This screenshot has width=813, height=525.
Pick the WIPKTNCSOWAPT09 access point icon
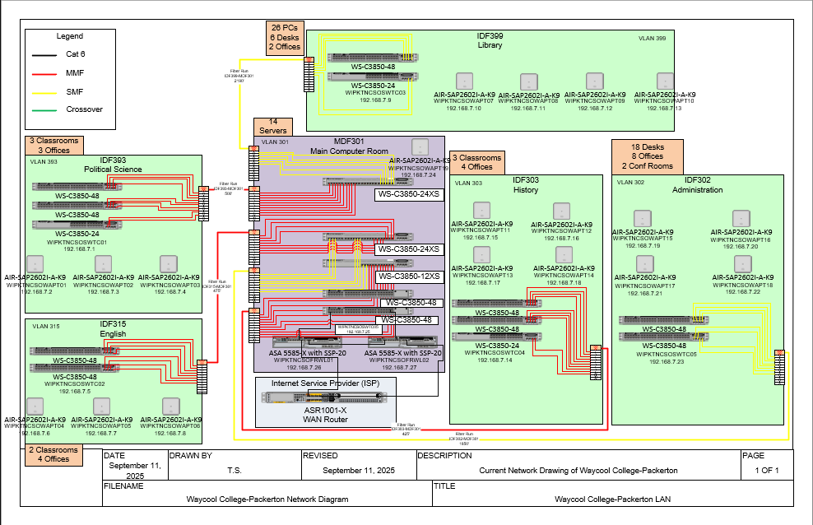coord(595,81)
